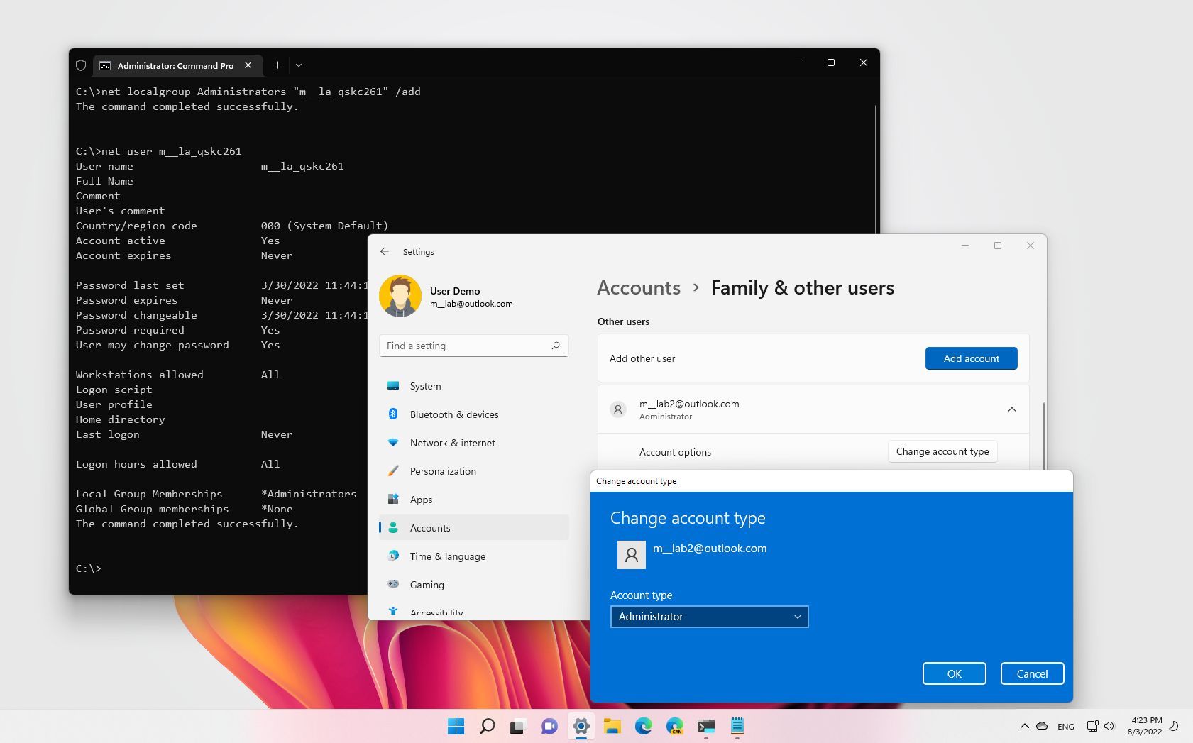This screenshot has height=743, width=1193.
Task: Open Microsoft Edge Canary from the taskbar
Action: pyautogui.click(x=674, y=726)
